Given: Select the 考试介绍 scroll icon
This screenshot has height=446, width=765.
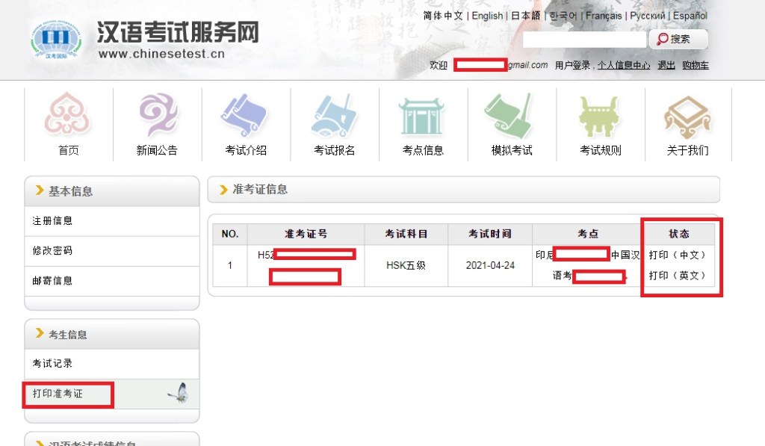Looking at the screenshot, I should (245, 116).
